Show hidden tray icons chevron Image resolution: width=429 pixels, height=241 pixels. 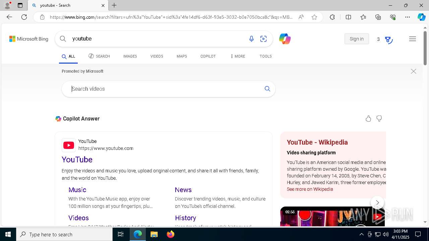pyautogui.click(x=361, y=234)
